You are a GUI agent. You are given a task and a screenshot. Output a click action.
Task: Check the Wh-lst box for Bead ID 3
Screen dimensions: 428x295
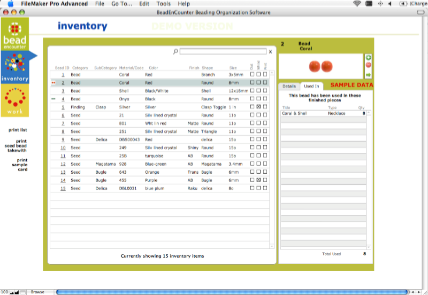[258, 90]
